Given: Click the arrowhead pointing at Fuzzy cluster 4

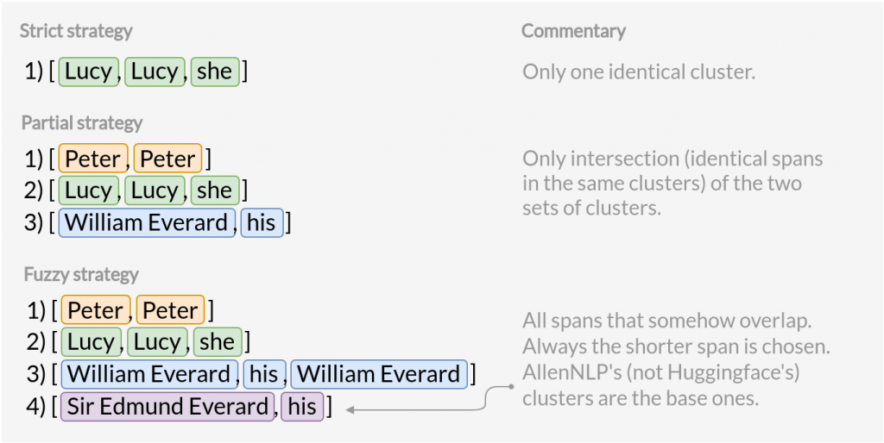Looking at the screenshot, I should 351,409.
